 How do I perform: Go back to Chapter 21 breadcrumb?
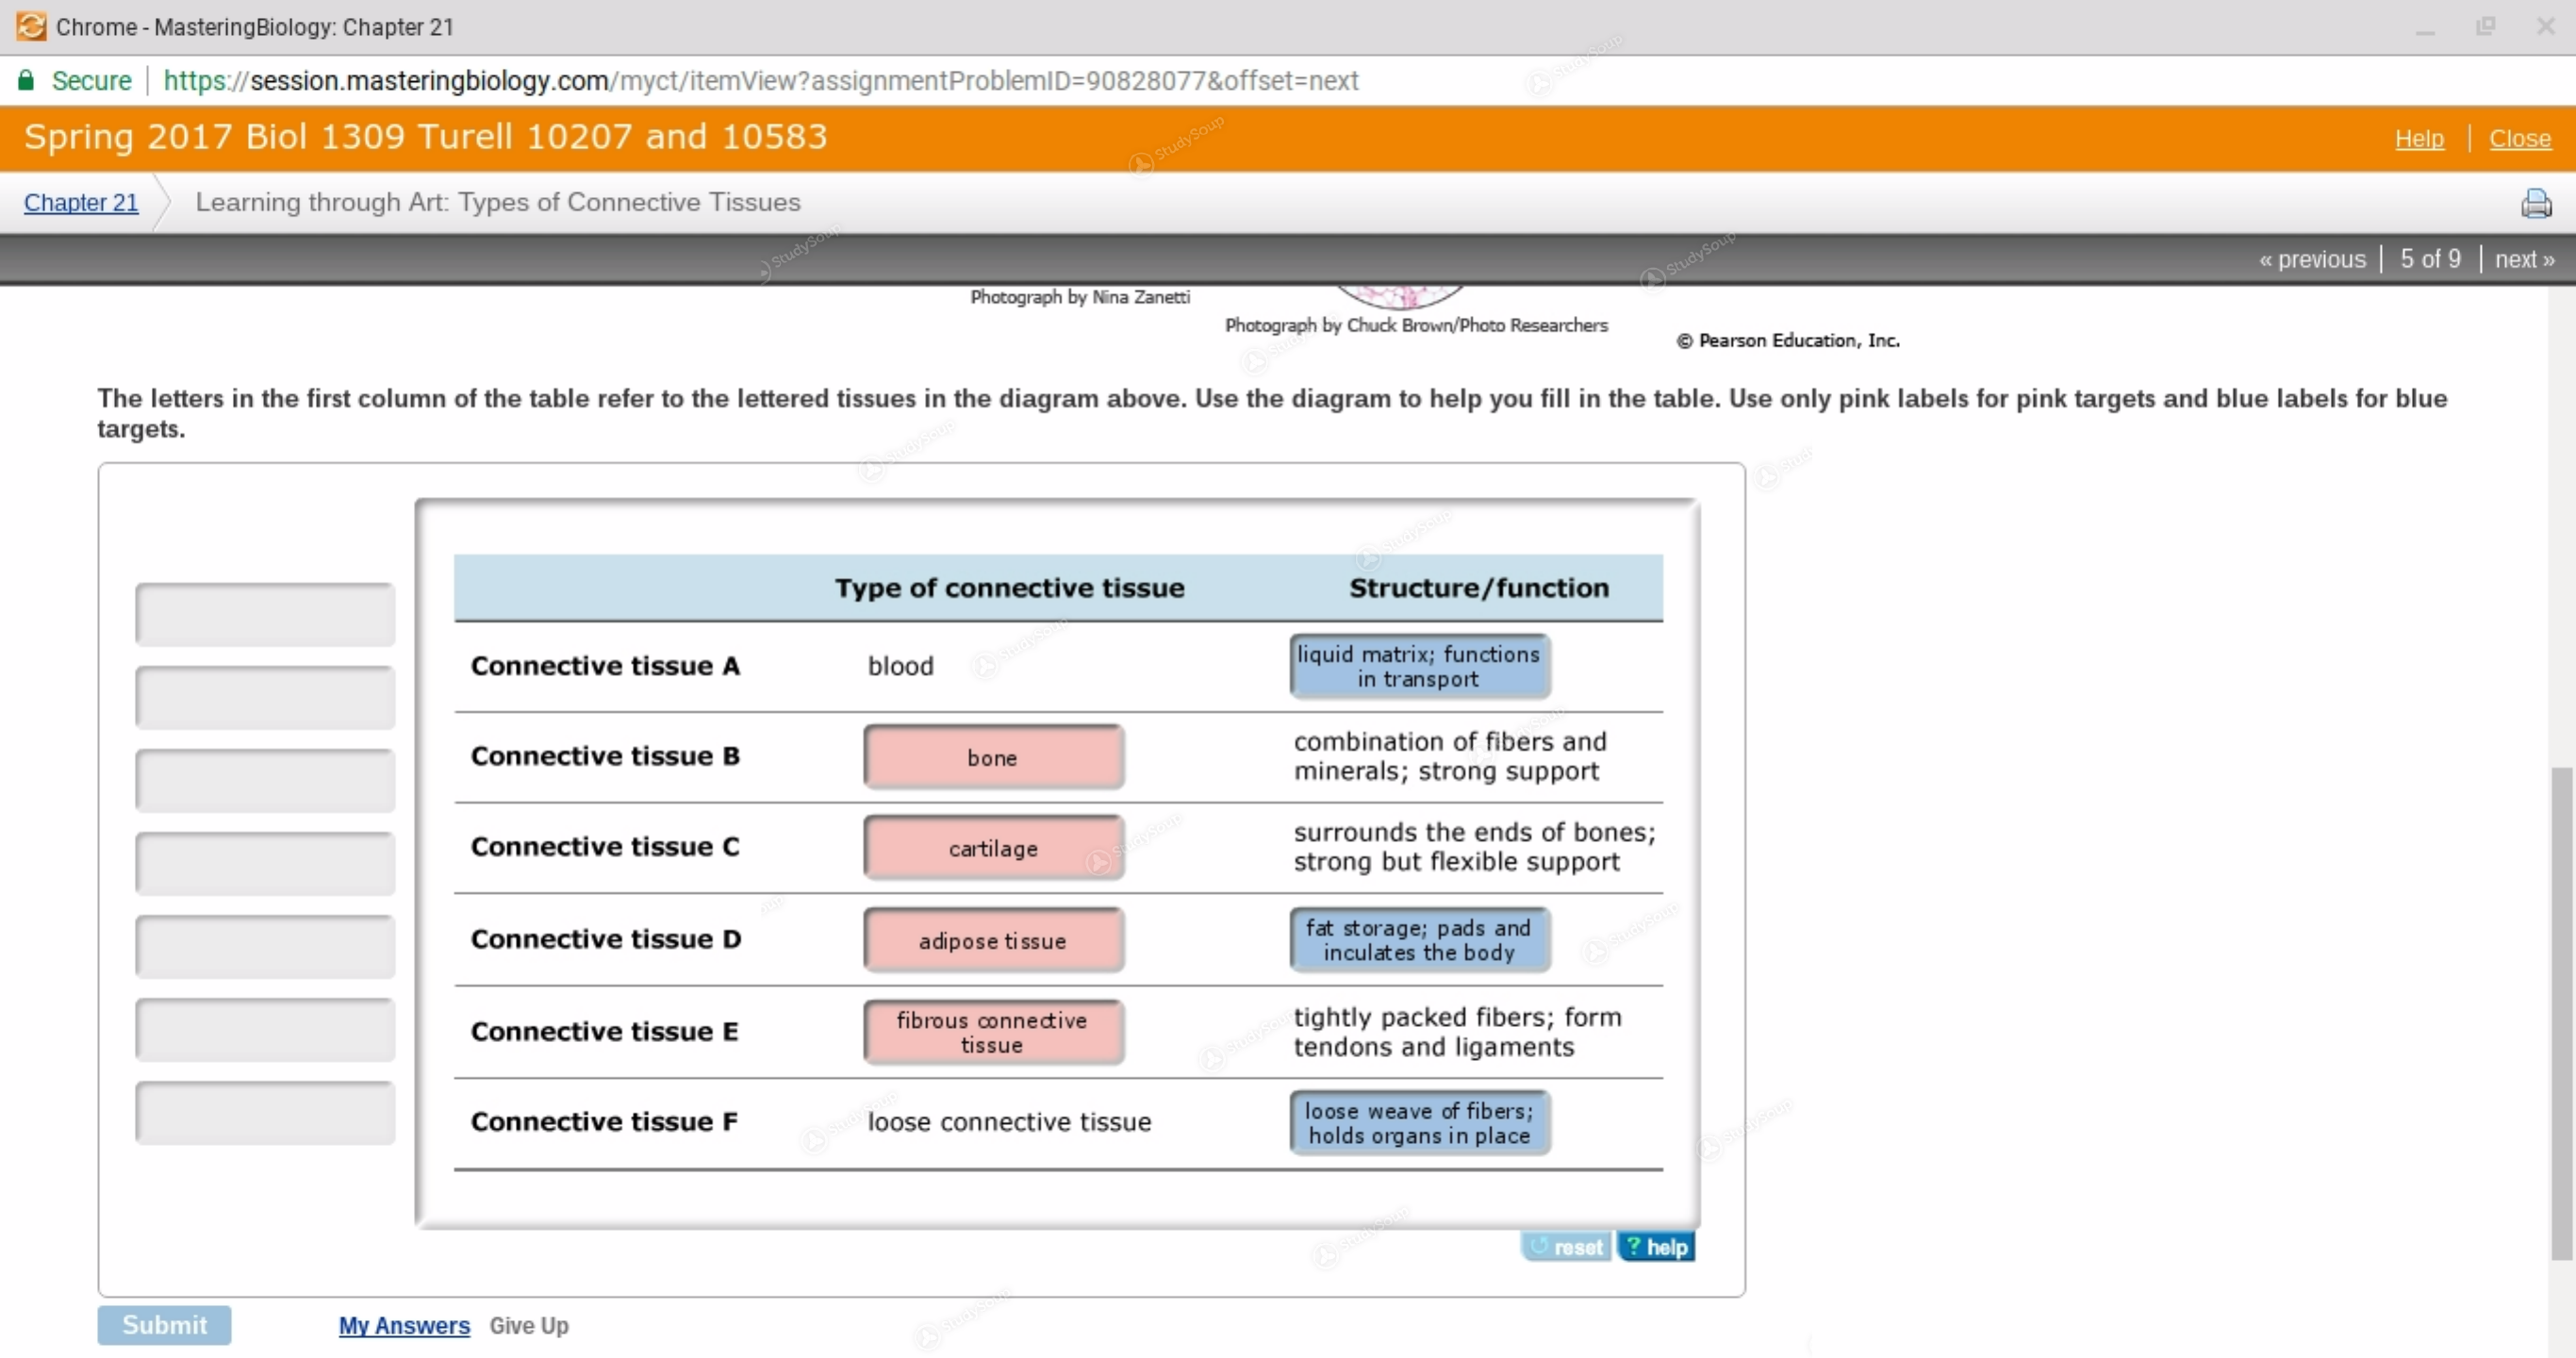[81, 202]
